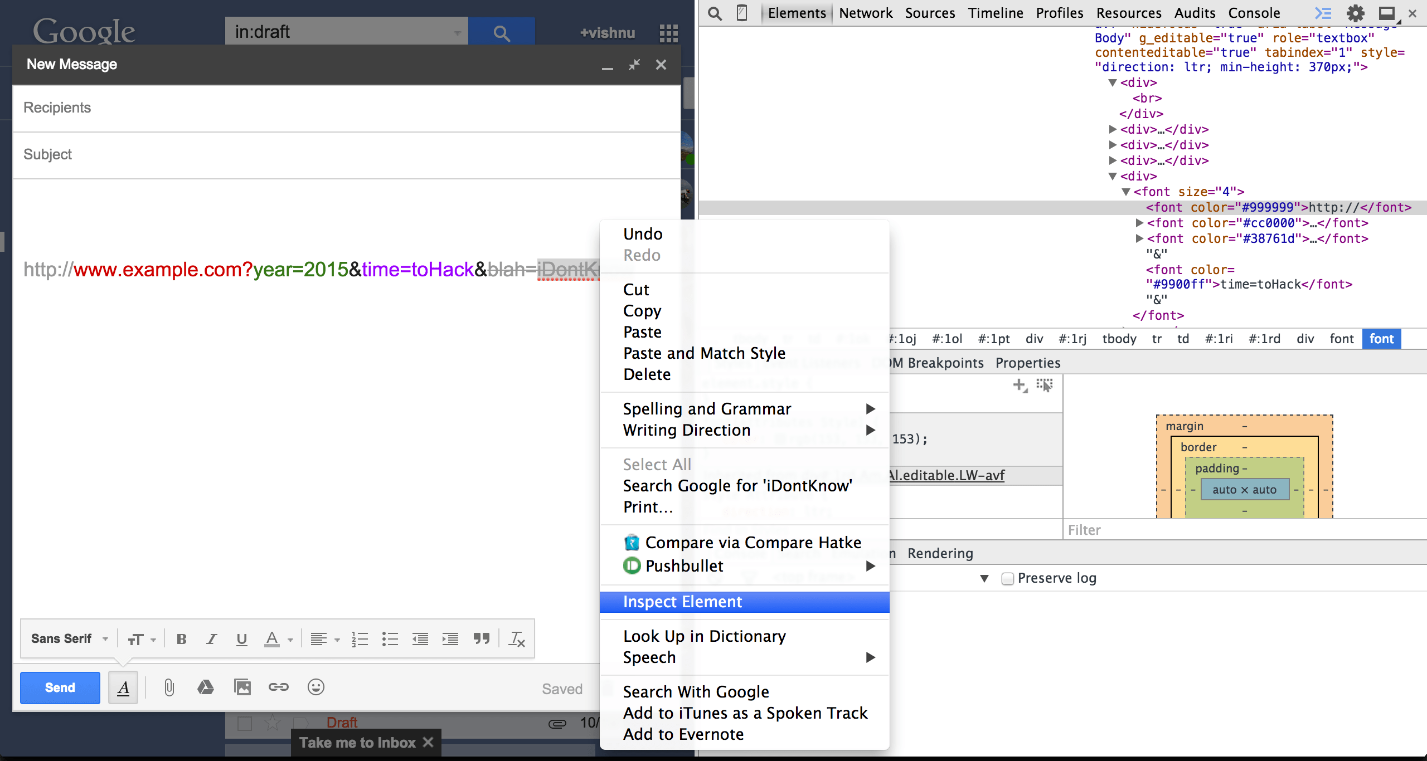Viewport: 1427px width, 761px height.
Task: Click the Gmail search magnifier button
Action: tap(502, 32)
